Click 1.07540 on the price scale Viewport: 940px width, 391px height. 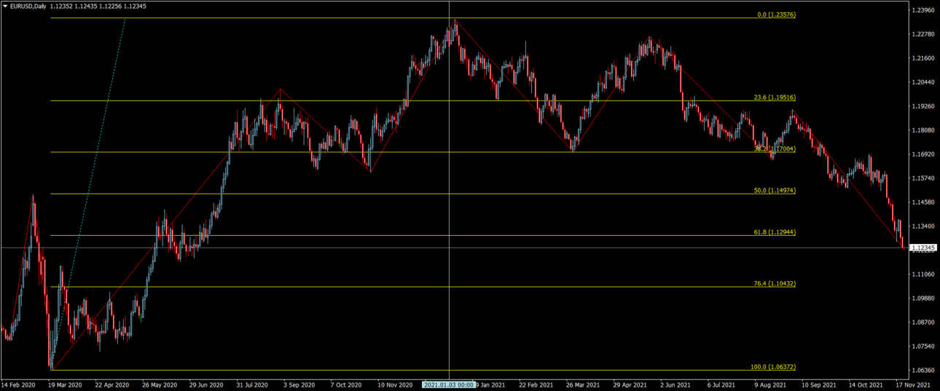[923, 347]
